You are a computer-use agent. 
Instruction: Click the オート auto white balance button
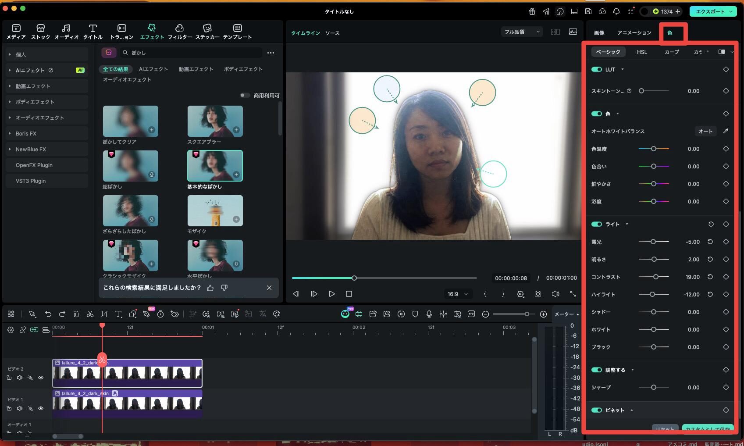[705, 131]
